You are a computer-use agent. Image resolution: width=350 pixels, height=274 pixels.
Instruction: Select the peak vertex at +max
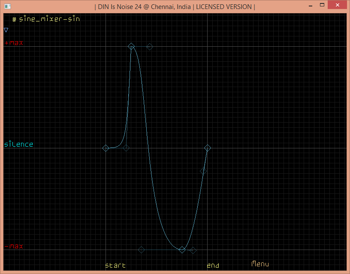click(132, 46)
